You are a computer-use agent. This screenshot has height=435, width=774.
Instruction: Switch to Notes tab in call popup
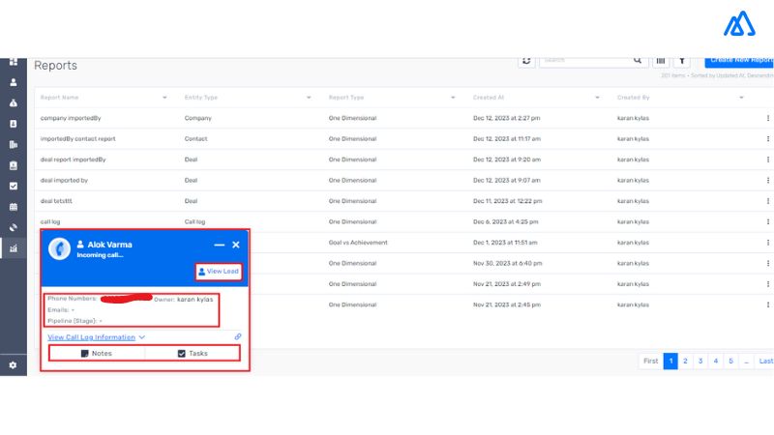coord(97,354)
